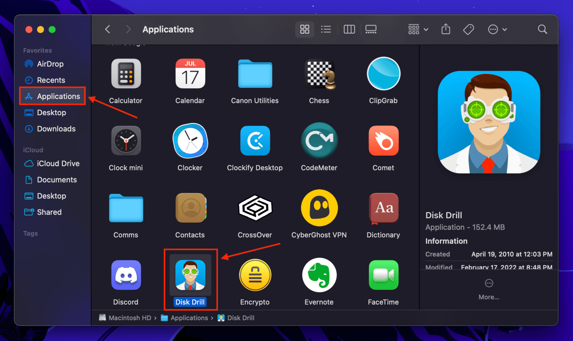Screen dimensions: 573x341
Task: Switch to gallery view
Action: point(371,29)
